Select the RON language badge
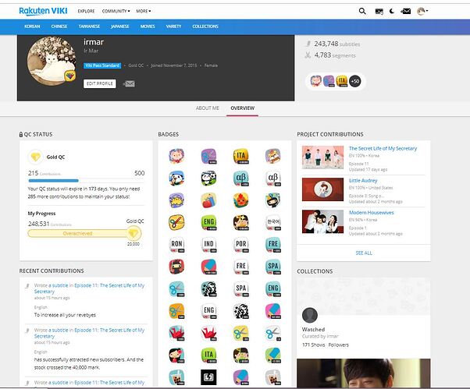Screen dimensions: 470x389 176,243
